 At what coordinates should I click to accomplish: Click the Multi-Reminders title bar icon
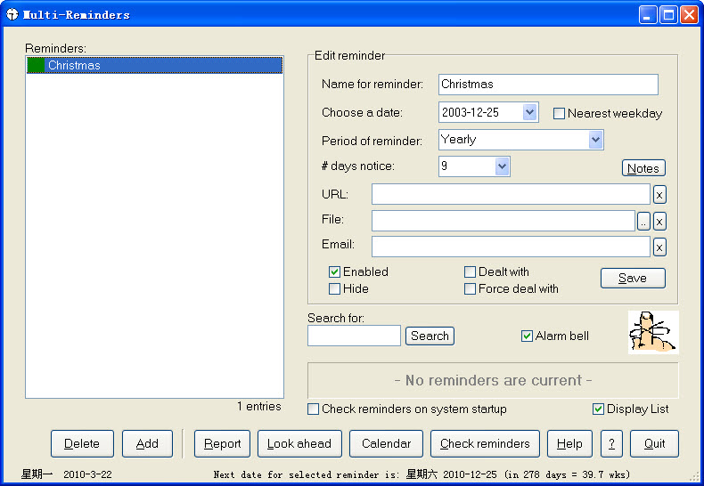pyautogui.click(x=12, y=14)
